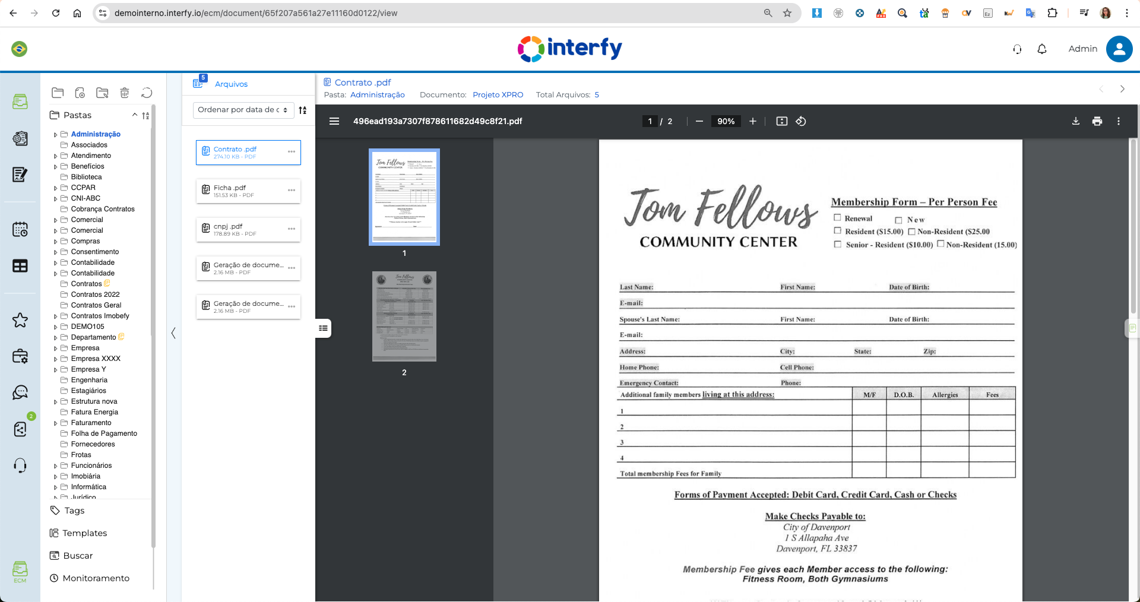
Task: Open the 'Ordenar por data' dropdown
Action: (x=243, y=110)
